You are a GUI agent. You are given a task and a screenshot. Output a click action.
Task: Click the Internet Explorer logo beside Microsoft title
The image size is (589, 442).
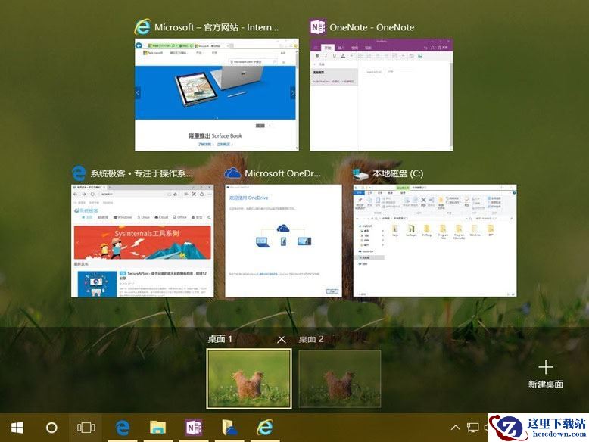click(142, 26)
